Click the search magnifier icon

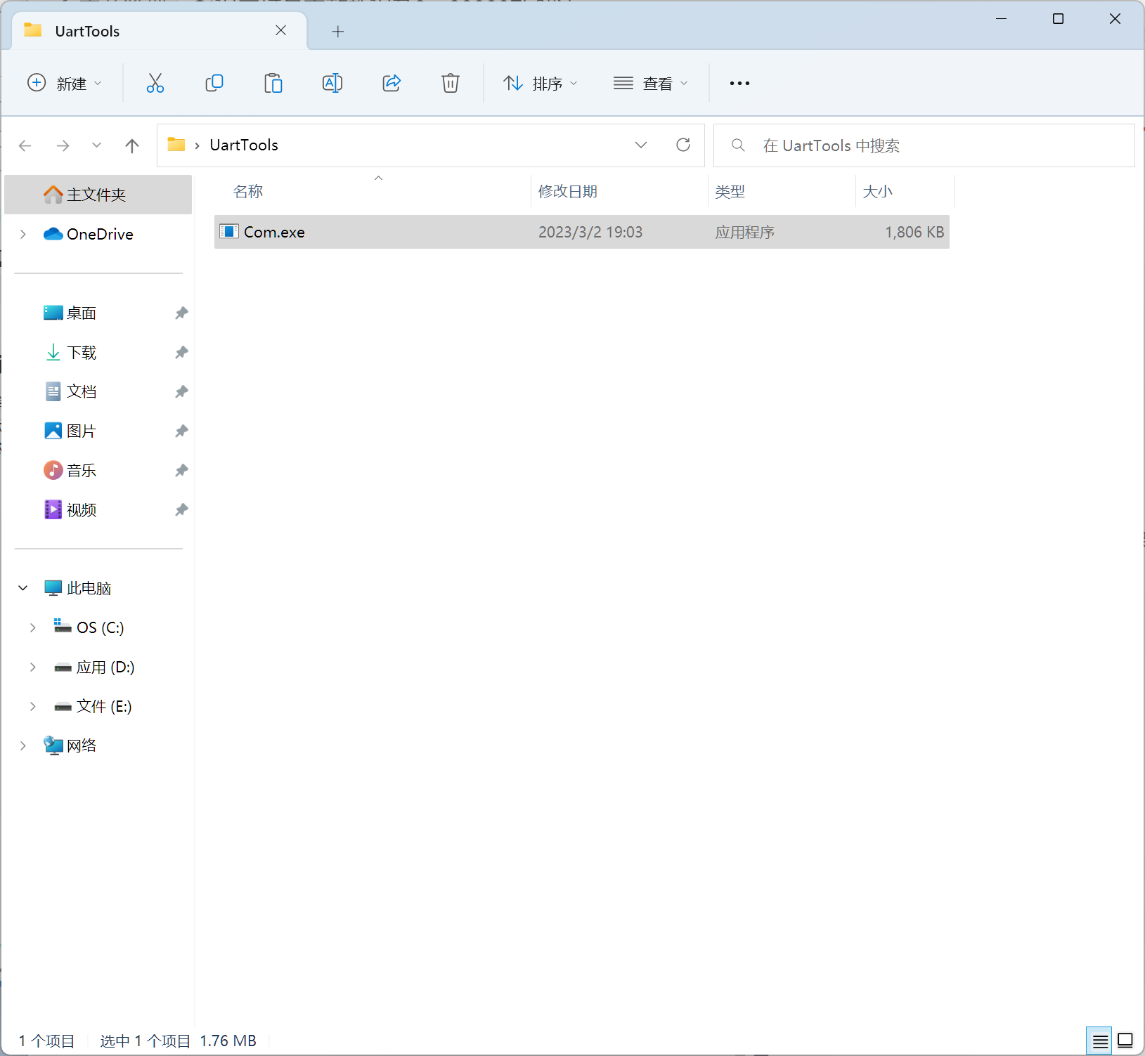pos(738,145)
